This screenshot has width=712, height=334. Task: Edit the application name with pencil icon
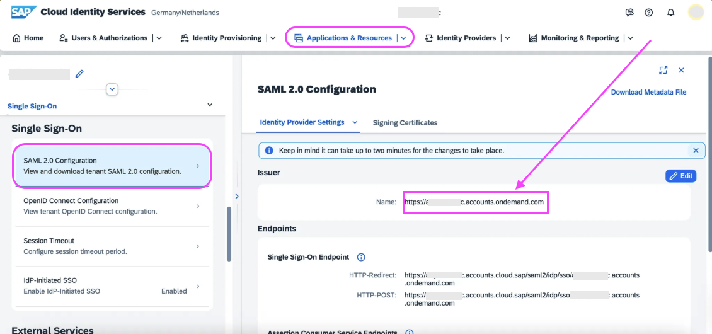click(x=79, y=74)
